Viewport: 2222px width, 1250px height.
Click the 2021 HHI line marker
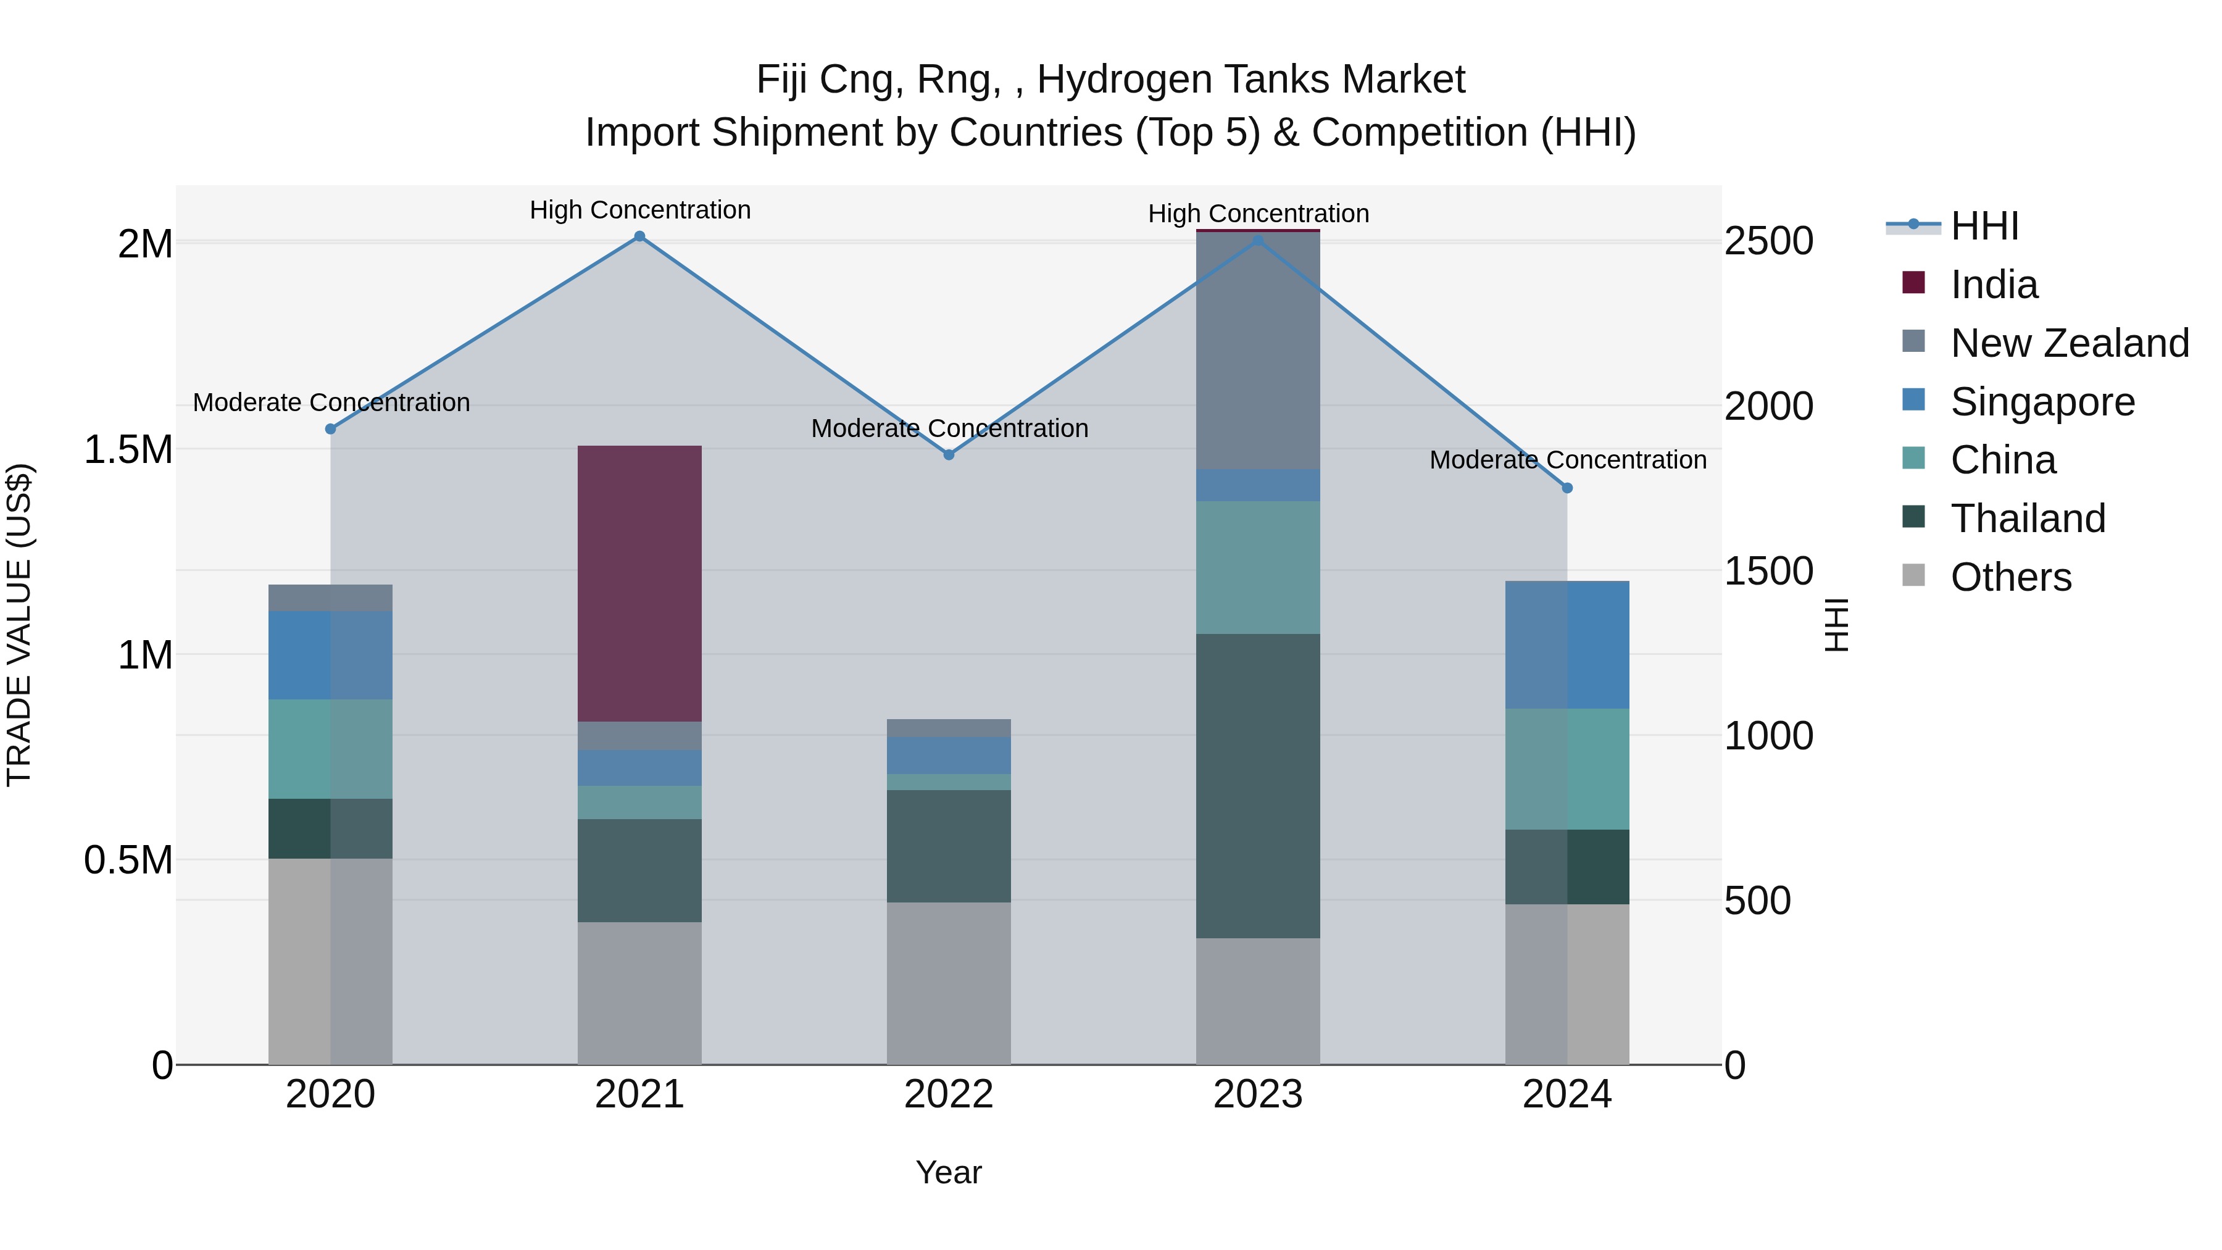(639, 236)
